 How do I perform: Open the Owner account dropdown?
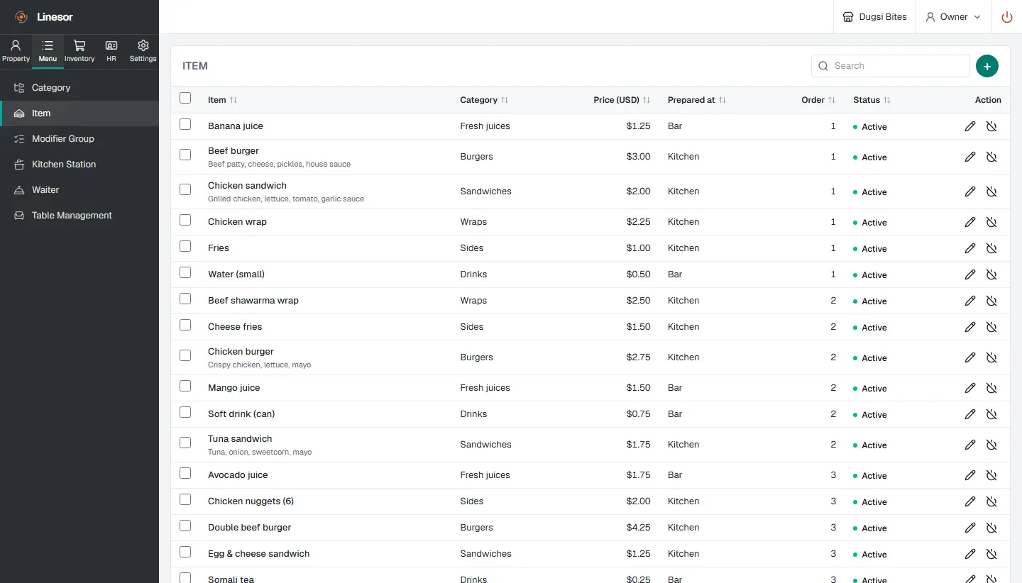953,17
